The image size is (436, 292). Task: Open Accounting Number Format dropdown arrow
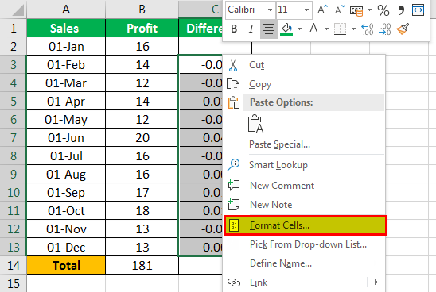click(x=369, y=10)
